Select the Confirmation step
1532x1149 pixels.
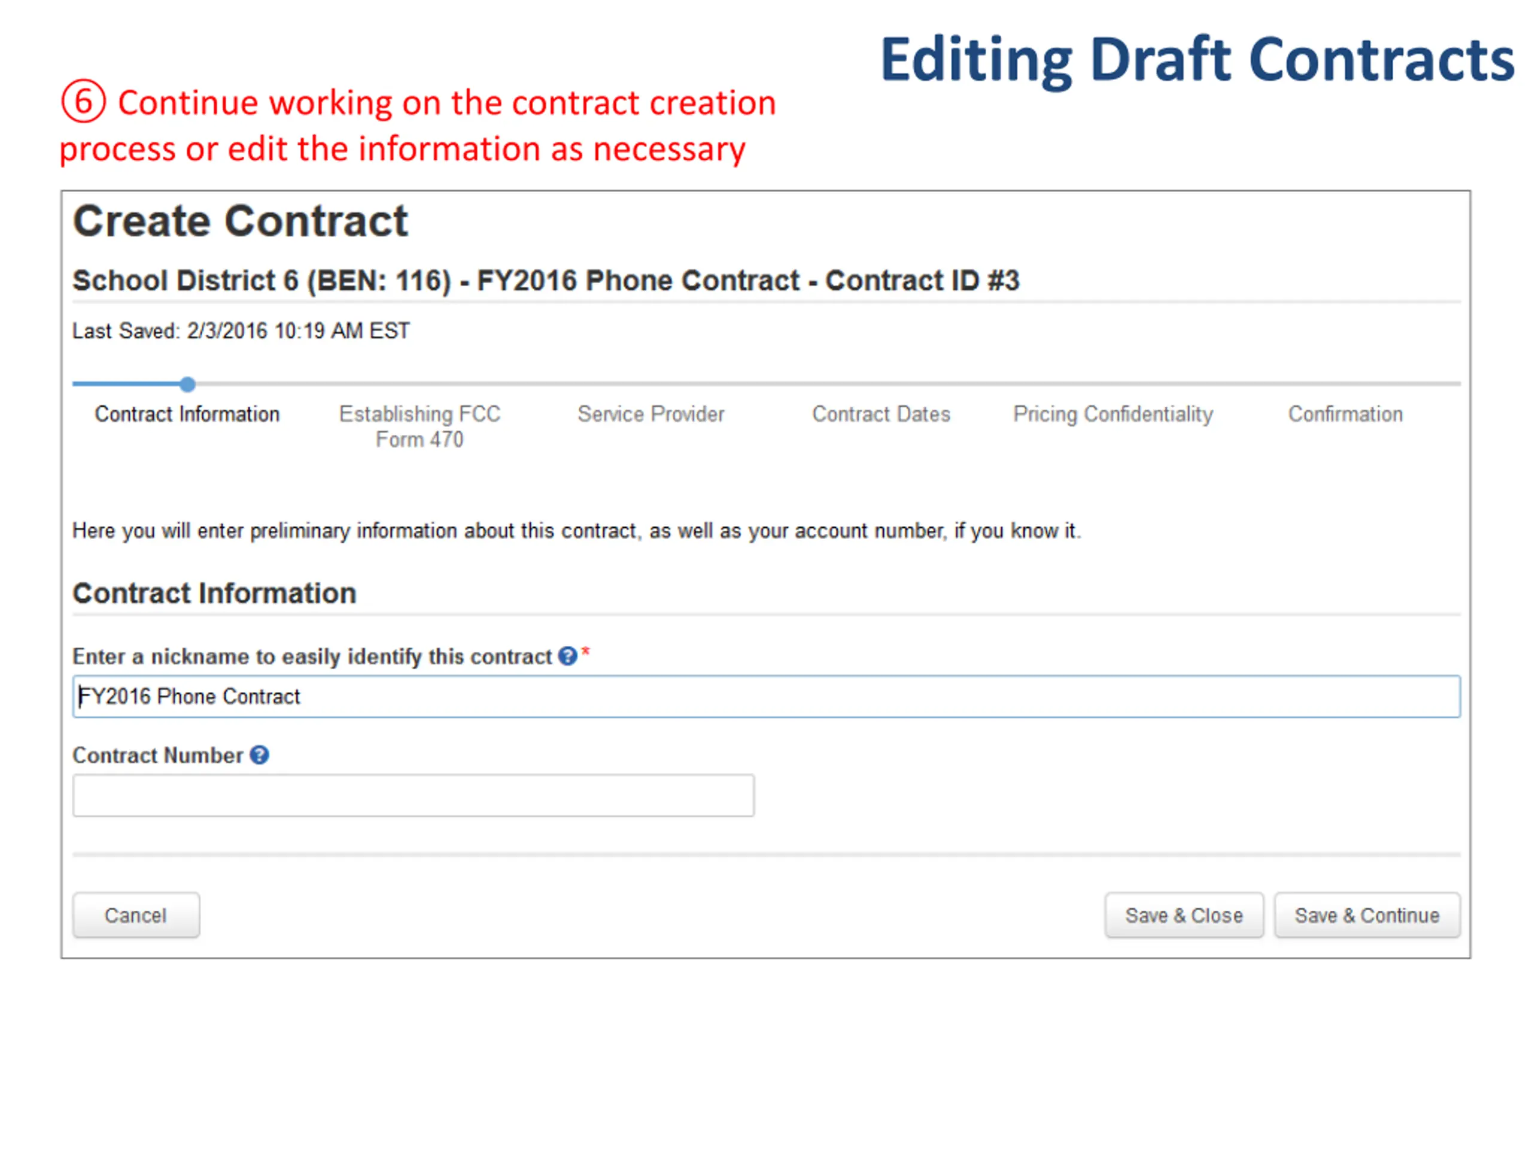pyautogui.click(x=1345, y=414)
